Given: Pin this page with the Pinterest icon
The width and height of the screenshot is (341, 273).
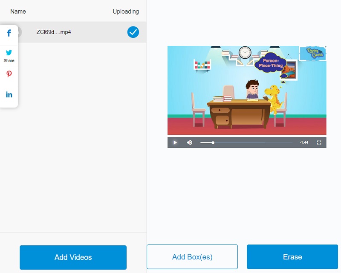Looking at the screenshot, I should [9, 74].
